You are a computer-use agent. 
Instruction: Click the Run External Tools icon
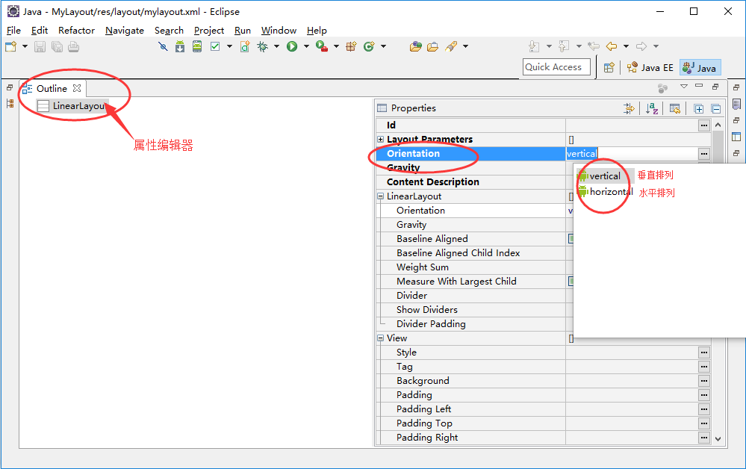click(x=322, y=46)
